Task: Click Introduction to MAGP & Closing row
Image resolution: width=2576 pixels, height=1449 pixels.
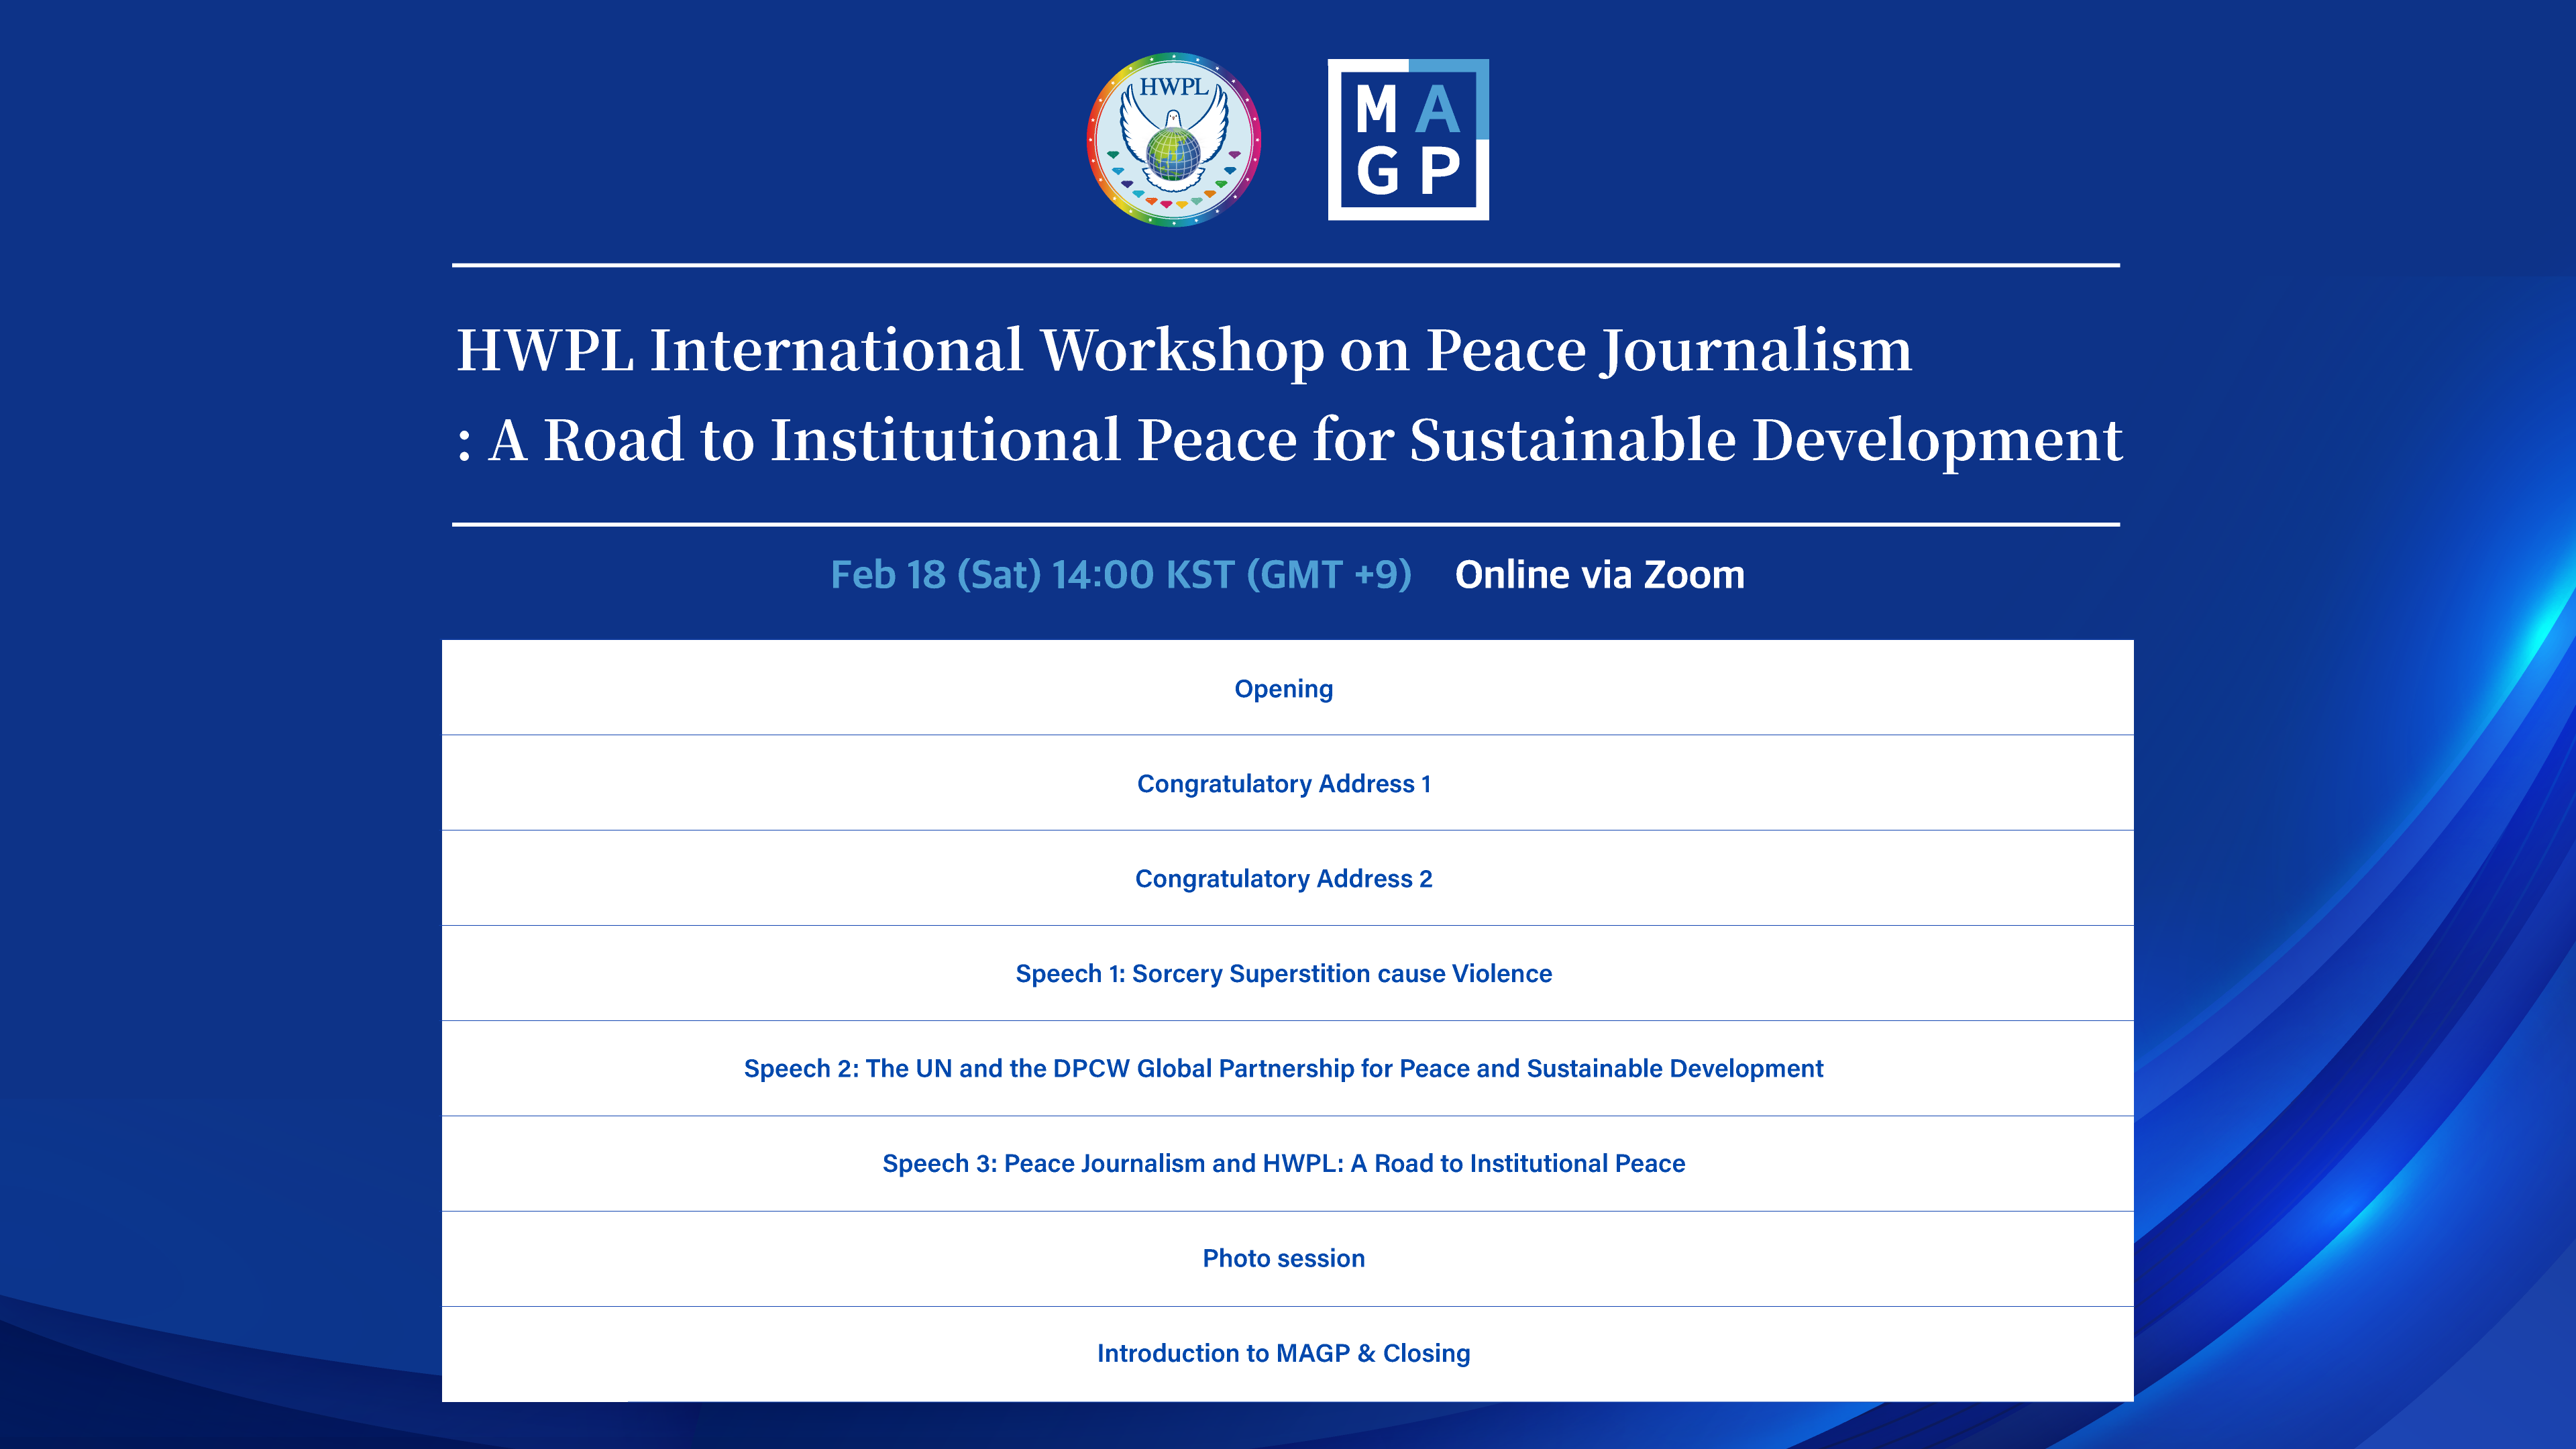Action: point(1283,1354)
